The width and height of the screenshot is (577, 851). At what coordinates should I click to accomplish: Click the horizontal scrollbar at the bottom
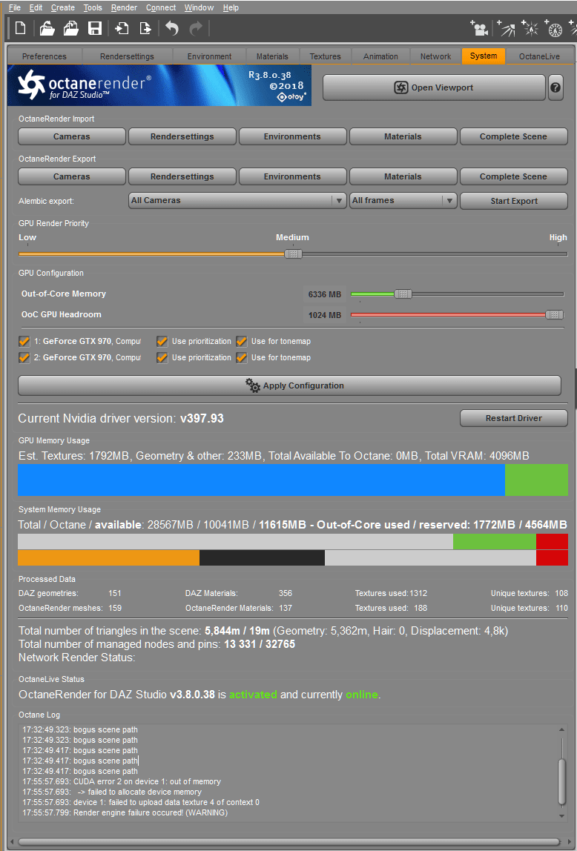click(x=288, y=842)
